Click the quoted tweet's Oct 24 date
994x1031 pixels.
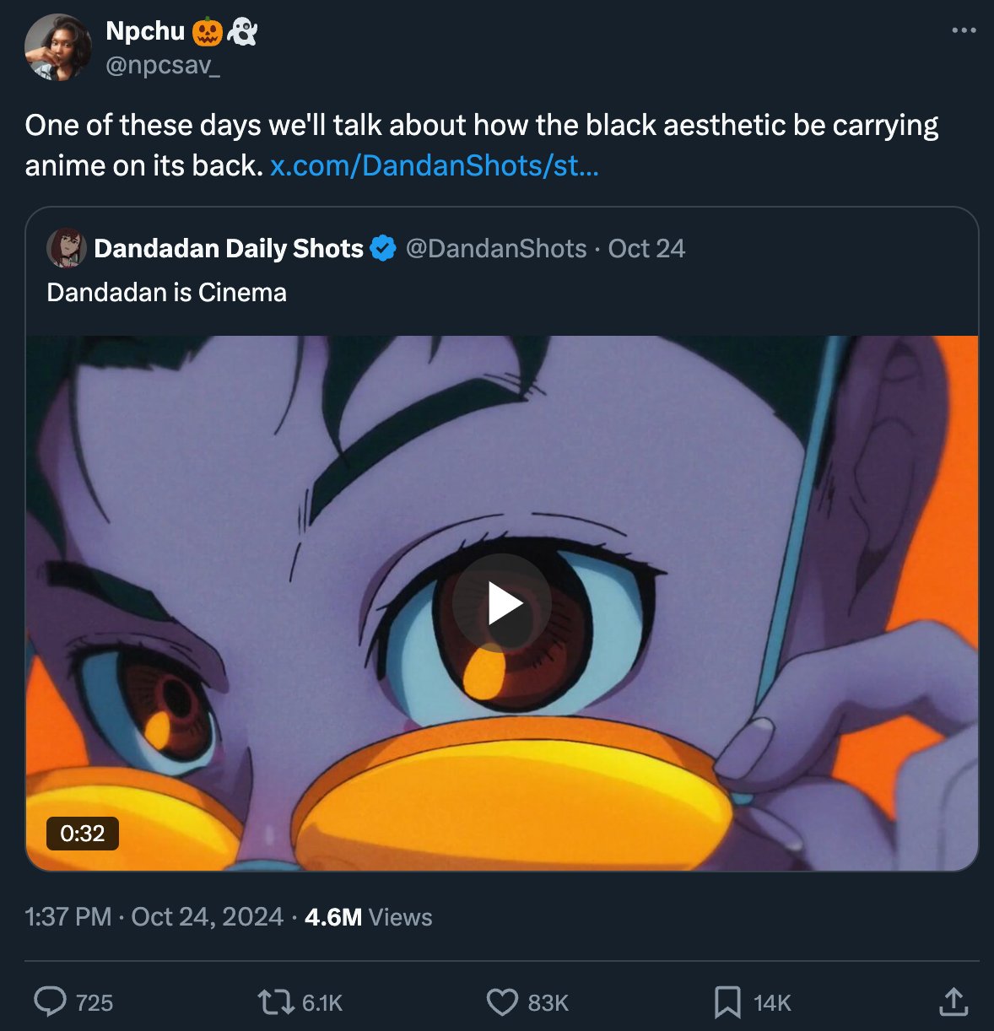tap(646, 249)
